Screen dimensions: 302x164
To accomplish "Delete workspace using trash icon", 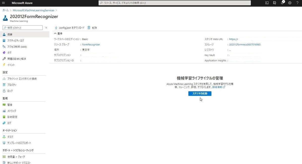I will (x=92, y=28).
